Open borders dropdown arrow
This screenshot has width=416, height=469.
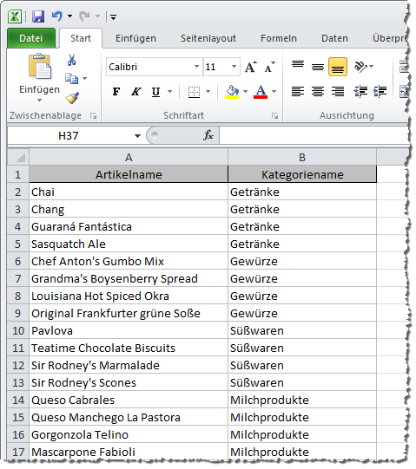point(208,91)
